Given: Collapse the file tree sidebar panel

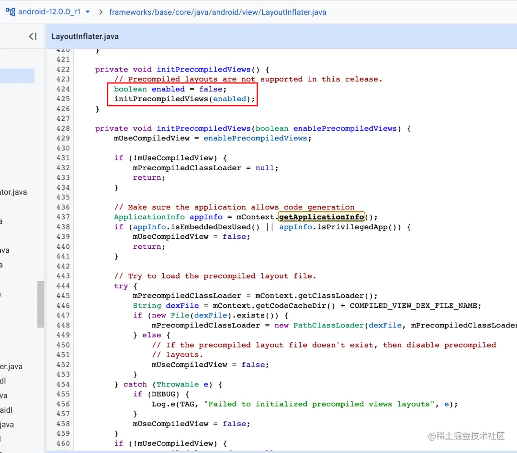Looking at the screenshot, I should [x=33, y=36].
